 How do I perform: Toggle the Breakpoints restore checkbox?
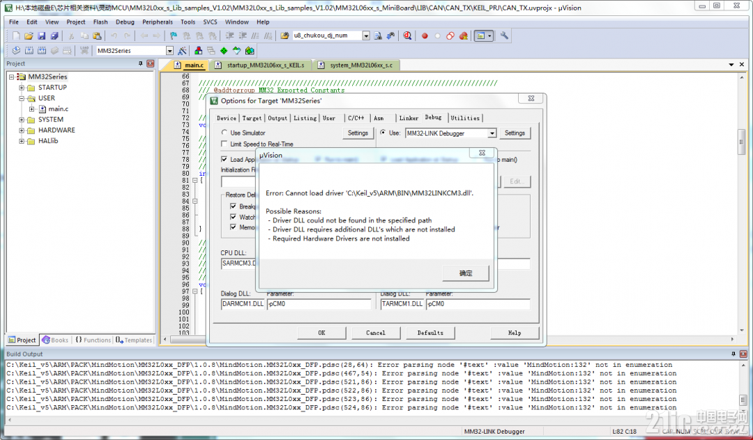click(x=233, y=206)
